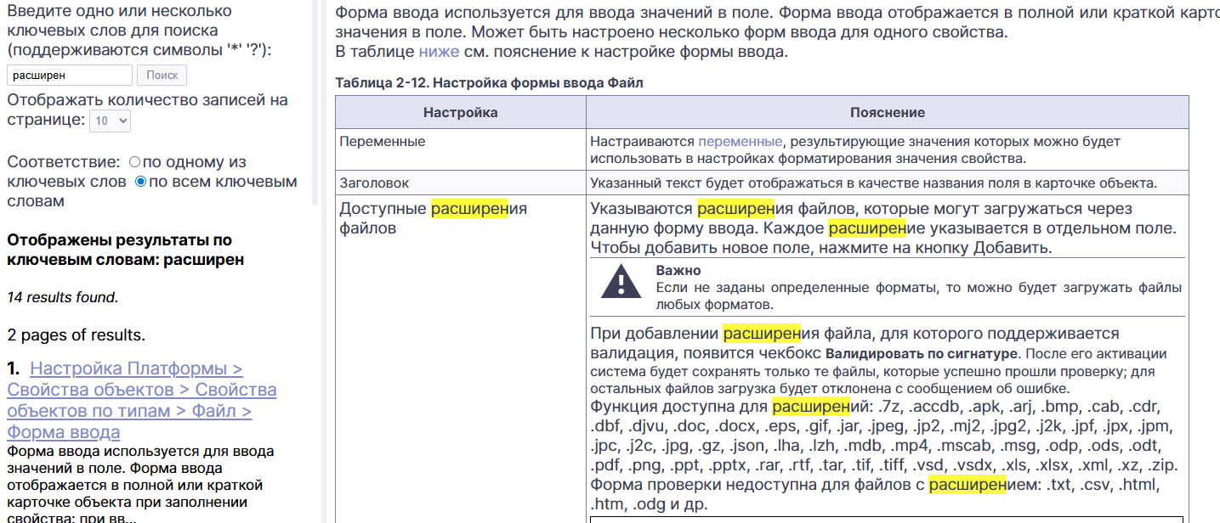Screen dimensions: 1220x523
Task: Select the 'по одному из ключевых слов' radio button
Action: (x=134, y=161)
